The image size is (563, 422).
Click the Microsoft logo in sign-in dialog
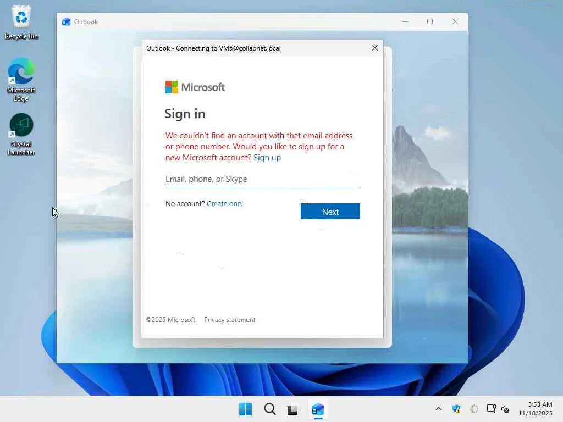coord(195,87)
